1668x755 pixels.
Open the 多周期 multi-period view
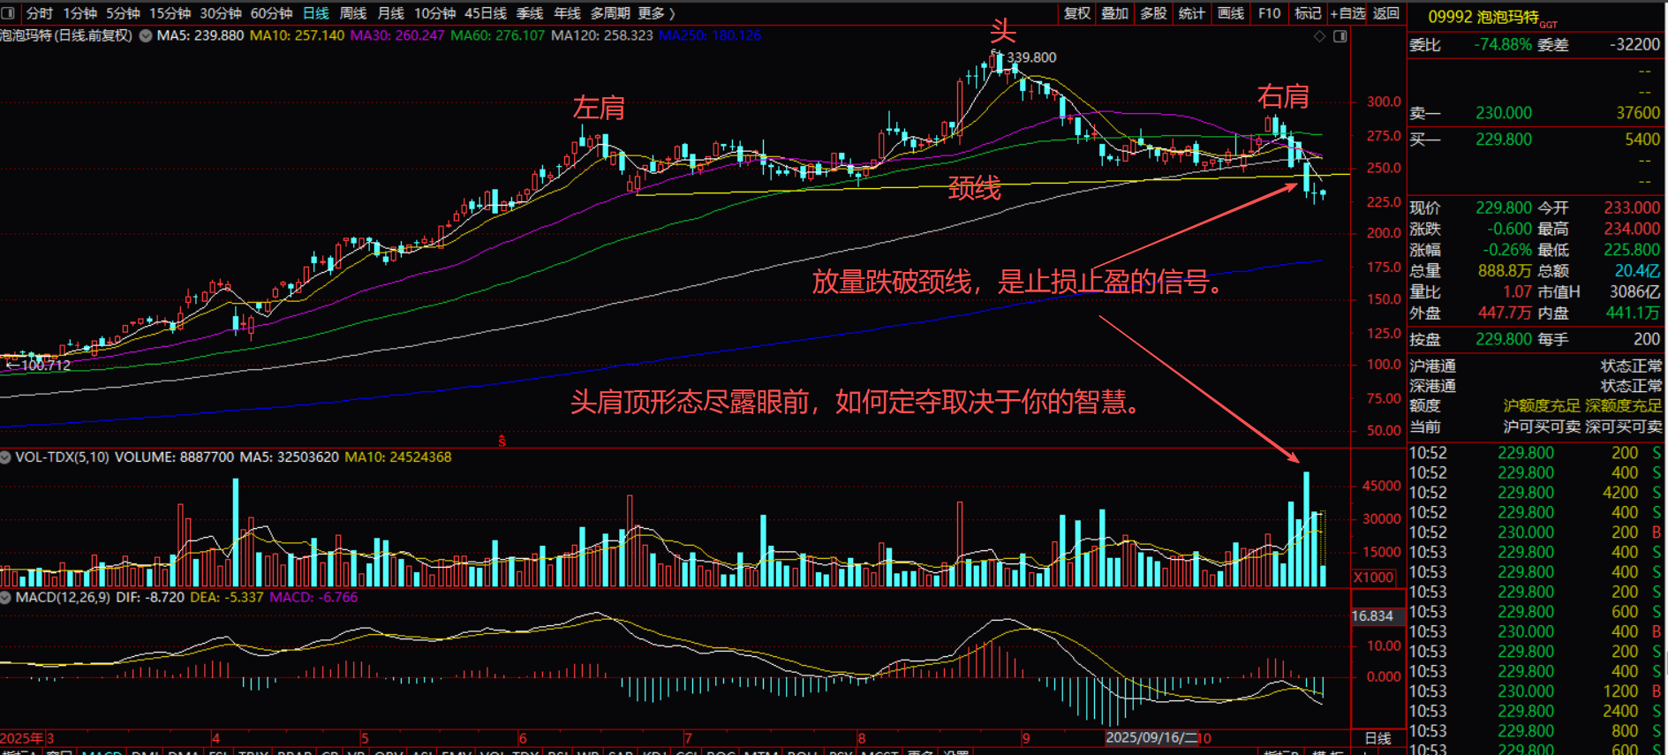click(x=610, y=13)
